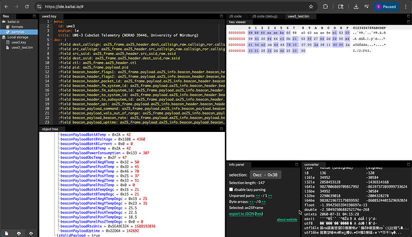Image resolution: width=412 pixels, height=237 pixels.
Task: Maximize the hex viewer panel
Action: click(x=408, y=22)
